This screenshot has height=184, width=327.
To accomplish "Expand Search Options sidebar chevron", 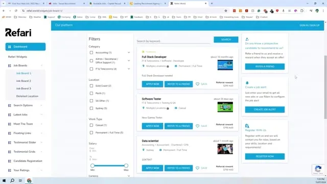I will 41,105.
